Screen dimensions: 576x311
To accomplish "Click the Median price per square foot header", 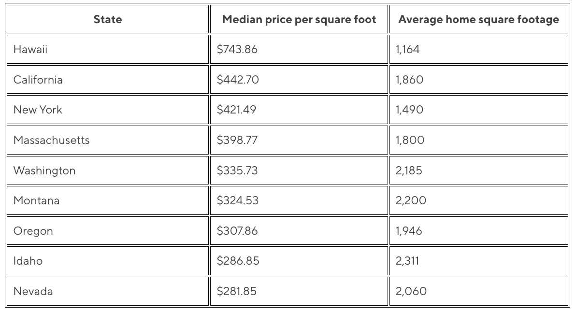I will [x=299, y=19].
